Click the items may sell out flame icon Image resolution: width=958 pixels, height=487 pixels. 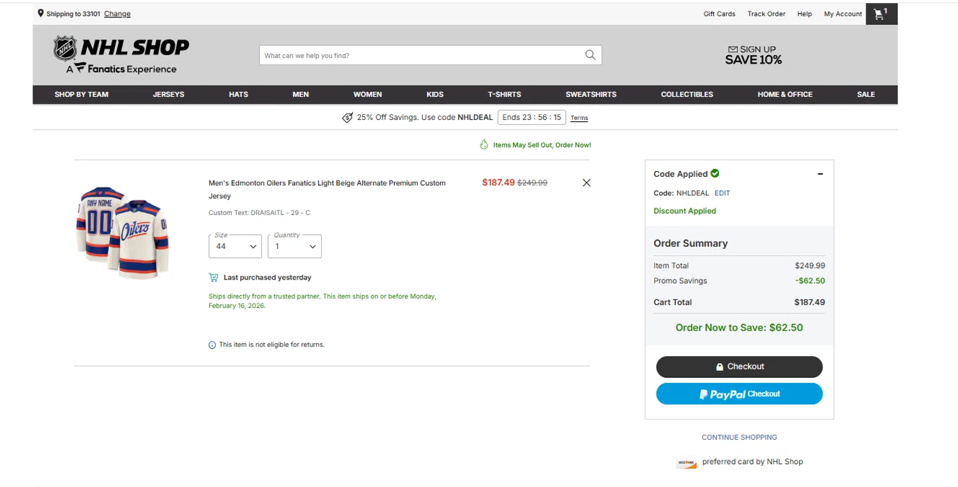click(x=484, y=145)
